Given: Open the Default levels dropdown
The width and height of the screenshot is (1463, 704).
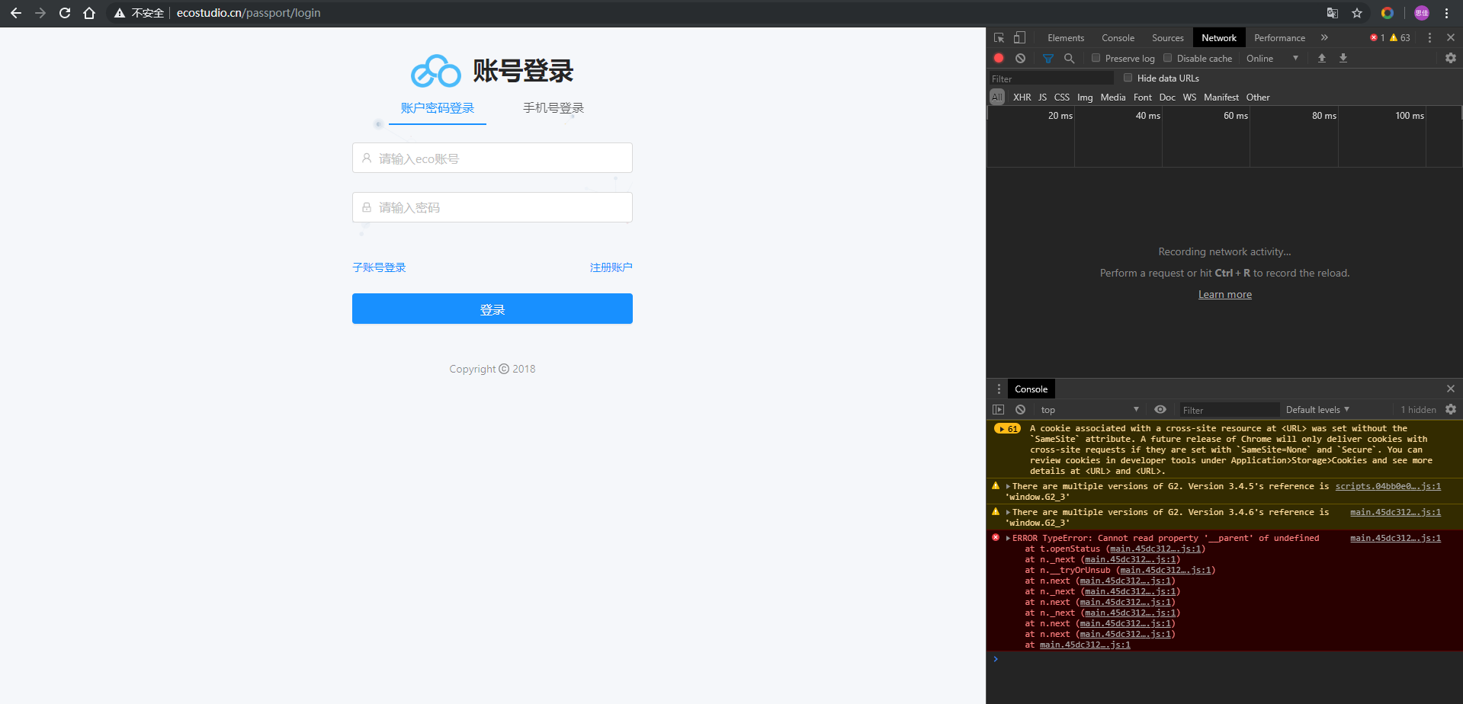Looking at the screenshot, I should coord(1317,409).
